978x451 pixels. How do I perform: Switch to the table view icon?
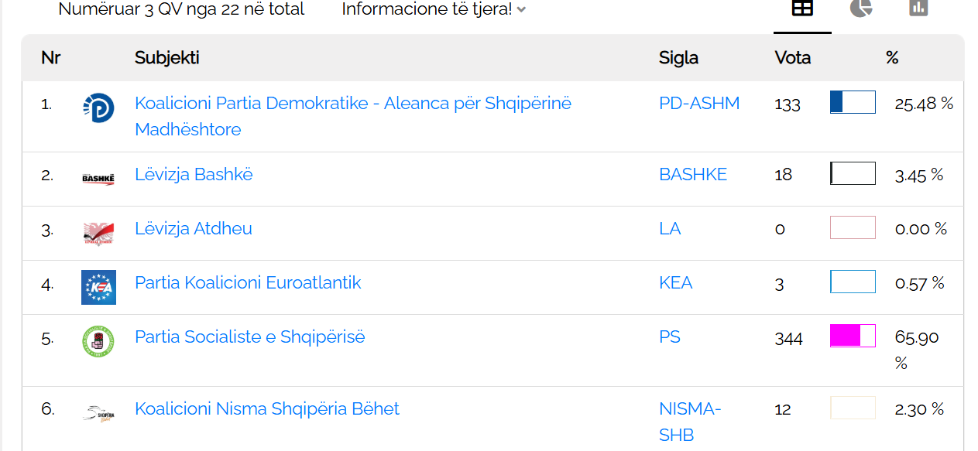[802, 9]
